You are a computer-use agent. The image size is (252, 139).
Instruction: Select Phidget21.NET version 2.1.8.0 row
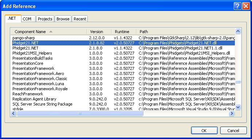[x=123, y=48]
